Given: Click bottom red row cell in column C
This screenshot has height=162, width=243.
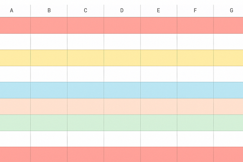Looking at the screenshot, I should pos(85,155).
